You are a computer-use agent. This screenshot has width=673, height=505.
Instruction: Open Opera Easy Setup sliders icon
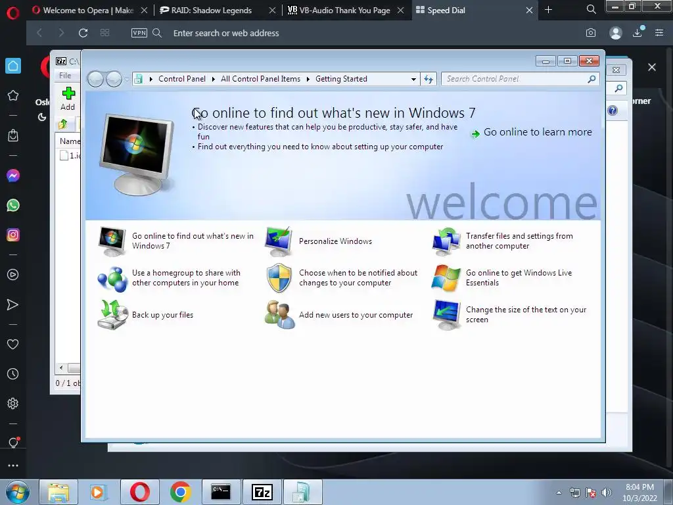pyautogui.click(x=659, y=33)
